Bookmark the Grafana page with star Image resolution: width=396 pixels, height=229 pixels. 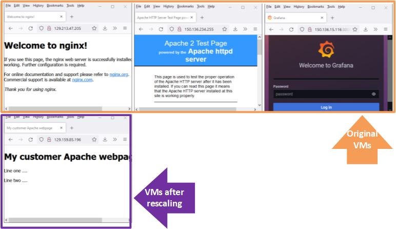355,30
